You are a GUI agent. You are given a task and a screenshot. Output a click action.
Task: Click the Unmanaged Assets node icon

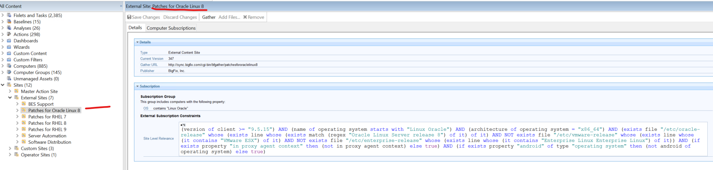[x=9, y=79]
